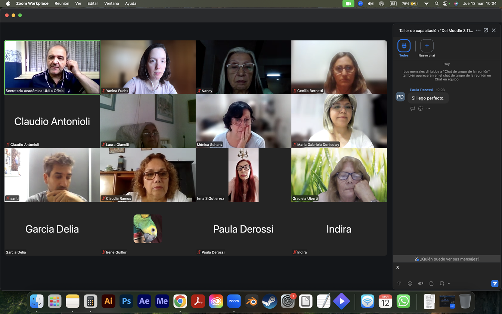This screenshot has width=502, height=314.
Task: Pop out the chat panel window
Action: click(x=486, y=30)
